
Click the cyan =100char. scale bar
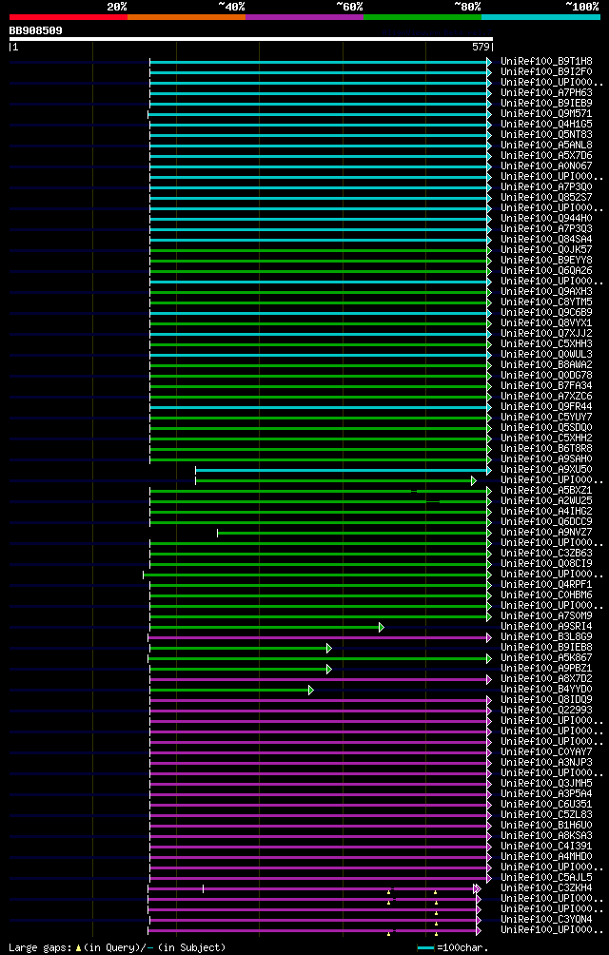tap(425, 948)
